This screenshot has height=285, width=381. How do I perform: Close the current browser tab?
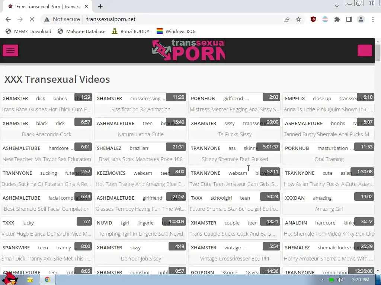[x=86, y=7]
